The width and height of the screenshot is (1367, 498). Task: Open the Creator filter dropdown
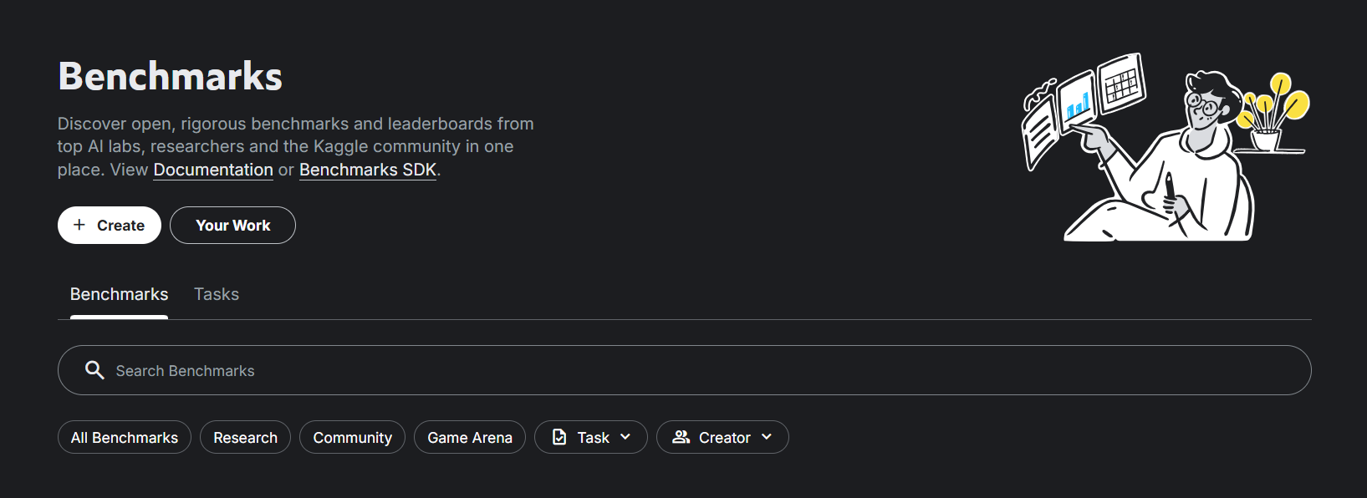(722, 437)
